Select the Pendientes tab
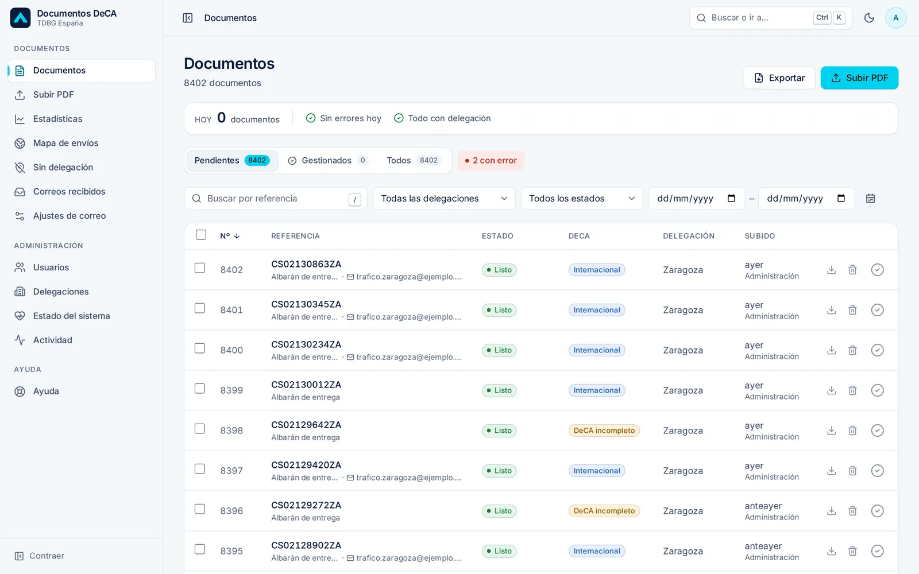Viewport: 919px width, 574px height. tap(232, 161)
